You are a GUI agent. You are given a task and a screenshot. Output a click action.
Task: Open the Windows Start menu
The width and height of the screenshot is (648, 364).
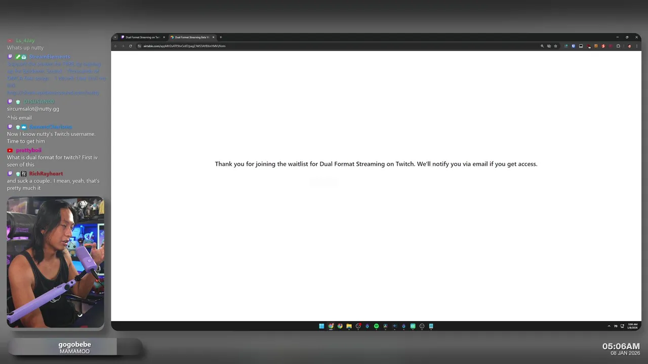pos(321,326)
